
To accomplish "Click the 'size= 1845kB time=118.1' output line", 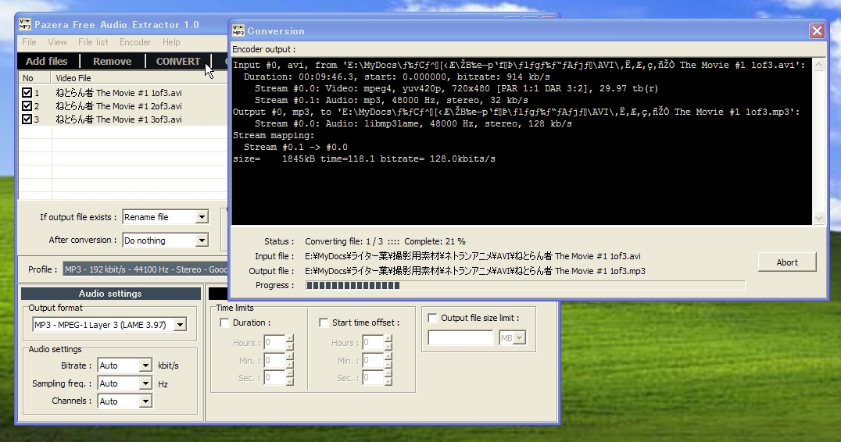I will click(363, 159).
